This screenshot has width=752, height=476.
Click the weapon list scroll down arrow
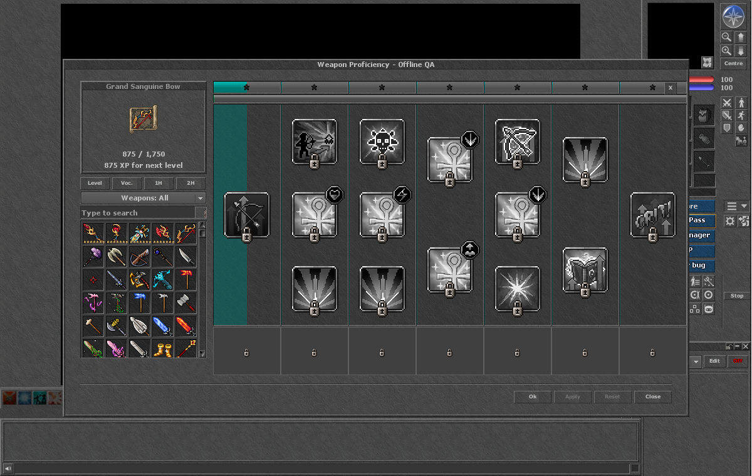(202, 354)
